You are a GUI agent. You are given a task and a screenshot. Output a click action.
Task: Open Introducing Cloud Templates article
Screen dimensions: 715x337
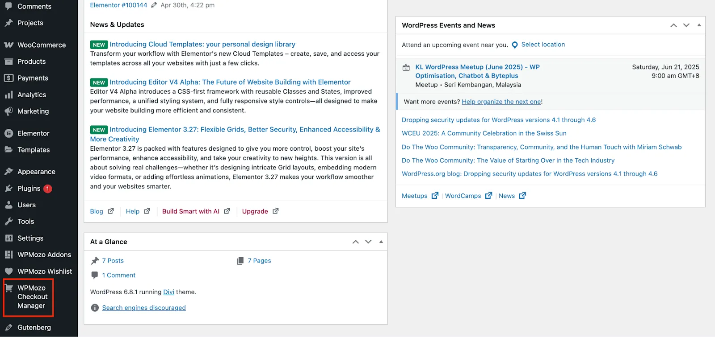[x=202, y=44]
